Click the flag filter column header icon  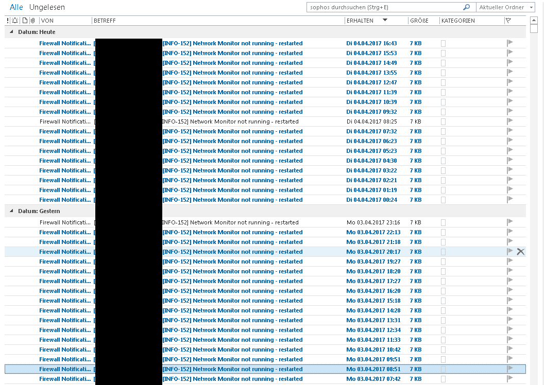coord(508,21)
